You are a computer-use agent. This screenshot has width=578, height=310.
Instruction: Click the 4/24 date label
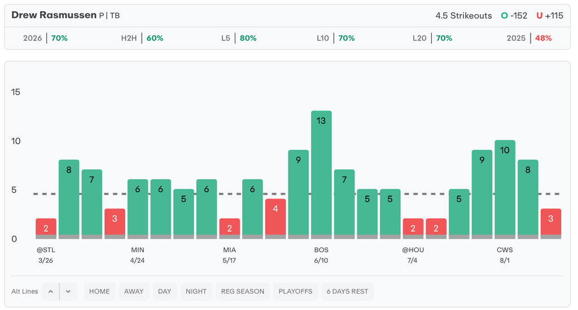click(x=138, y=260)
